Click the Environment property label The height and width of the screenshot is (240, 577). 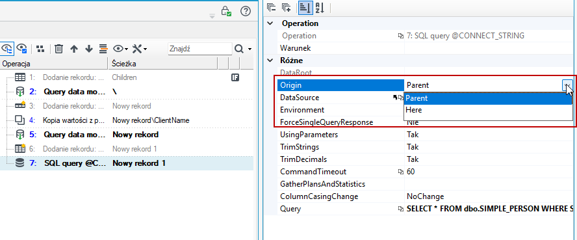coord(302,110)
